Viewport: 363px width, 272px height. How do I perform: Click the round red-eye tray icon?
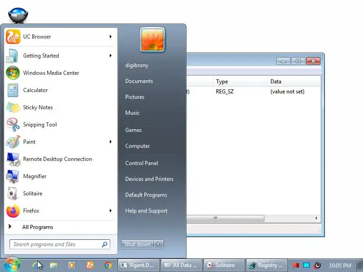(317, 265)
